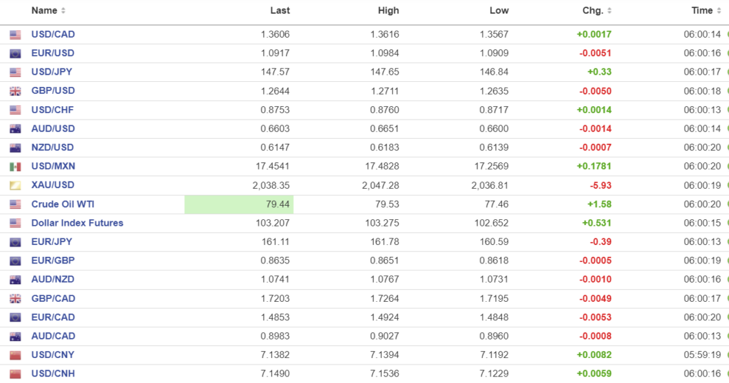Click the Australia flag icon beside AUD/USD
Screen dimensions: 729x383
click(15, 129)
